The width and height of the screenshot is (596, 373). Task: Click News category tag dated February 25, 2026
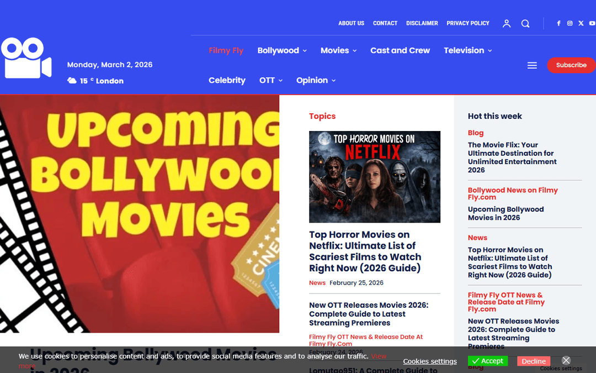(317, 283)
